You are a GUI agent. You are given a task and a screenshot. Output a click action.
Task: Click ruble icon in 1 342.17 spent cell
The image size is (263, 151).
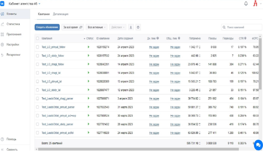[x=200, y=47]
